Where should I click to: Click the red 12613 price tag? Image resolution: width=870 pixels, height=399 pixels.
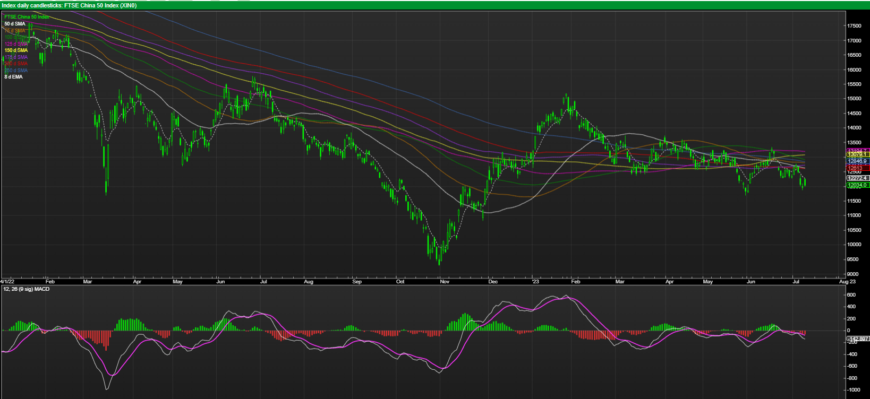(857, 168)
